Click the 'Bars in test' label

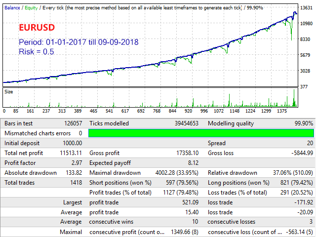click(18, 123)
